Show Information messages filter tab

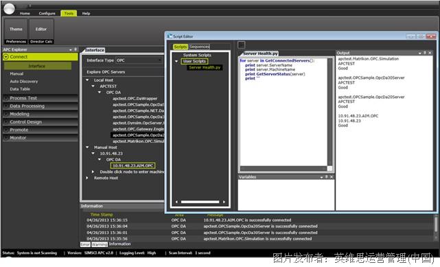[120, 244]
